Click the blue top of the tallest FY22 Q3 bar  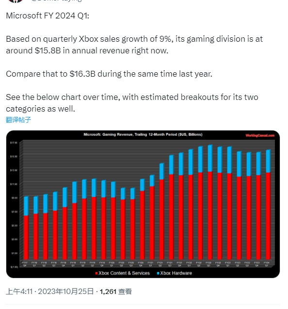210,158
